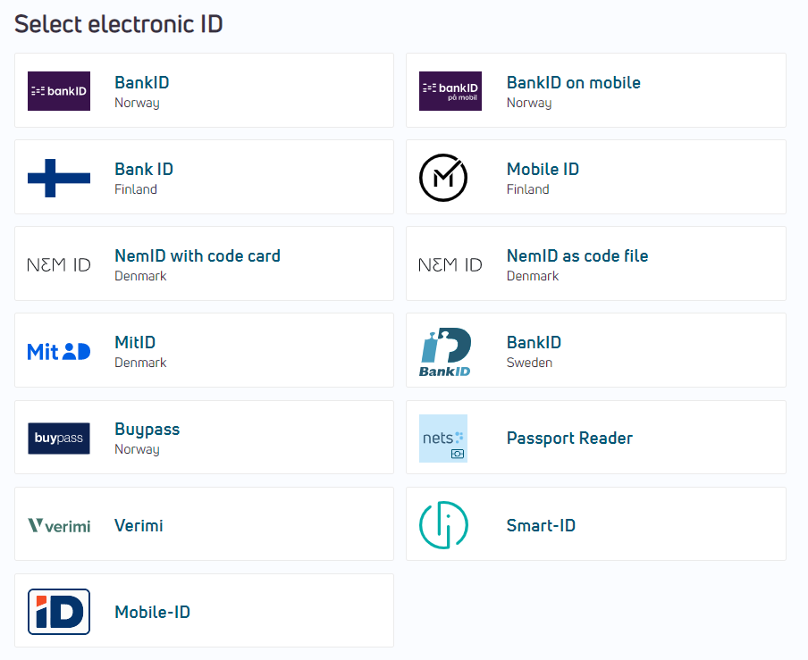
Task: Choose Mobile-ID option text
Action: [152, 612]
